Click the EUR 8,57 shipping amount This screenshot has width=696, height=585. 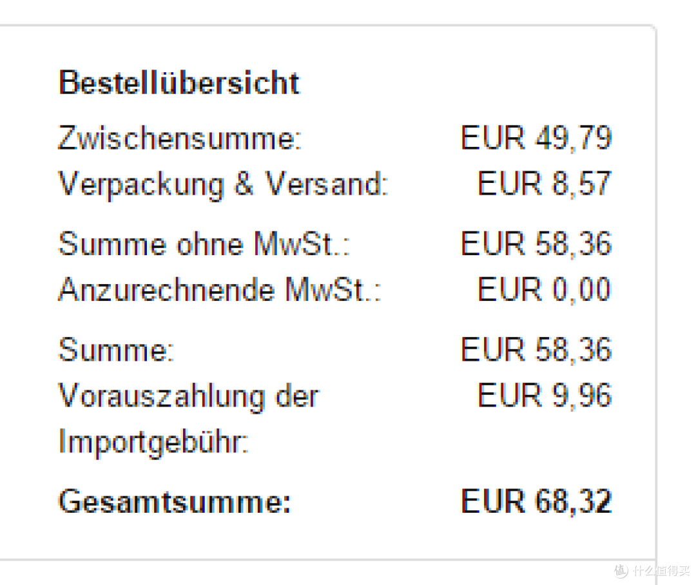545,184
